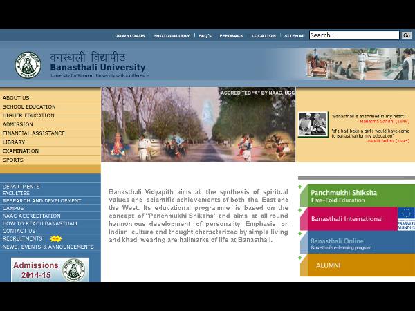
Task: Select About Us in side menu
Action: click(16, 97)
